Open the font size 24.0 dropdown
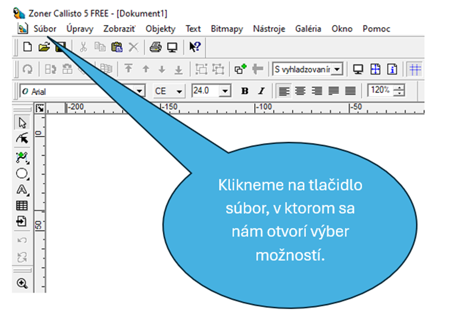 coord(225,91)
